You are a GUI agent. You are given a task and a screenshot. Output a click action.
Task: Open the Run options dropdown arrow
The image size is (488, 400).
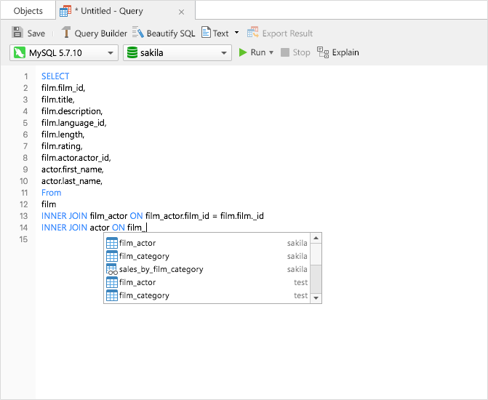[x=271, y=52]
